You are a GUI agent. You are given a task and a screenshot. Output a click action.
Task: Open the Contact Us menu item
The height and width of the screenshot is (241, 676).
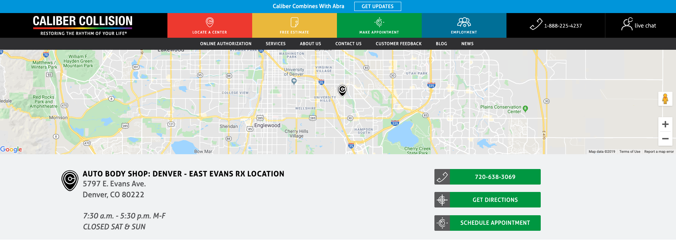pyautogui.click(x=348, y=44)
